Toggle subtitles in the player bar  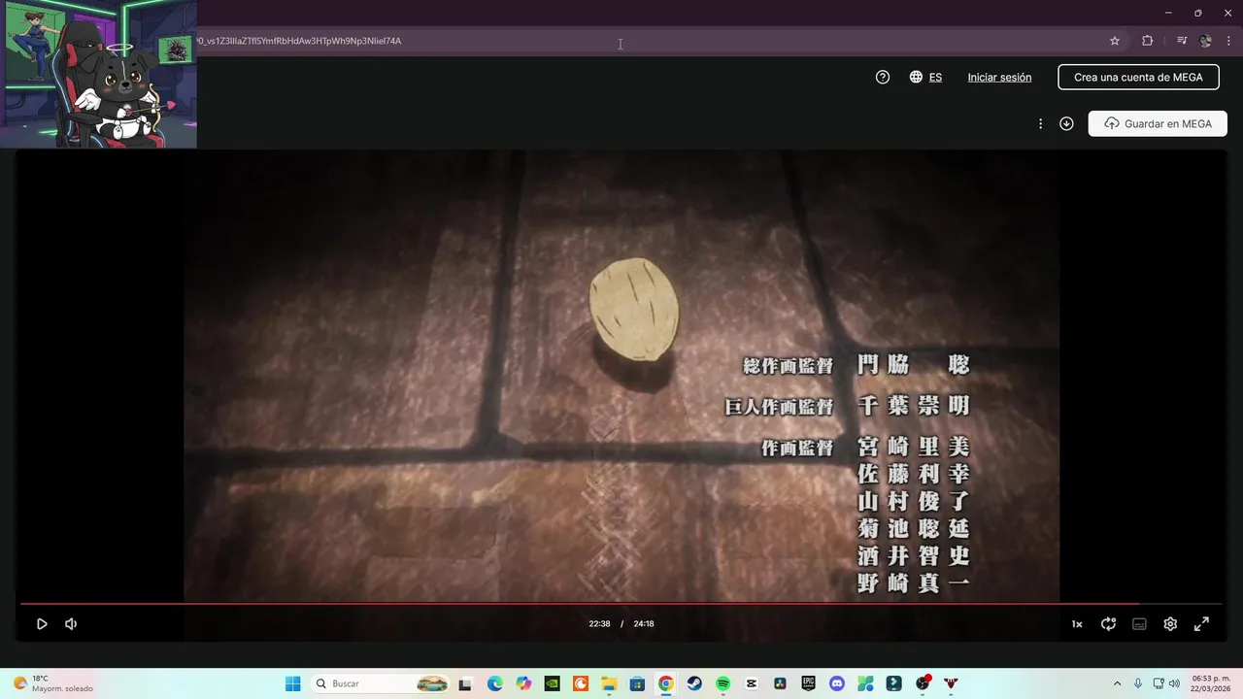1139,624
